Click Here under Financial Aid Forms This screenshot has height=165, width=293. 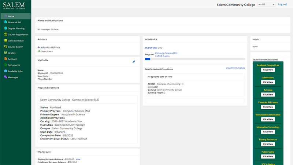pos(268,107)
